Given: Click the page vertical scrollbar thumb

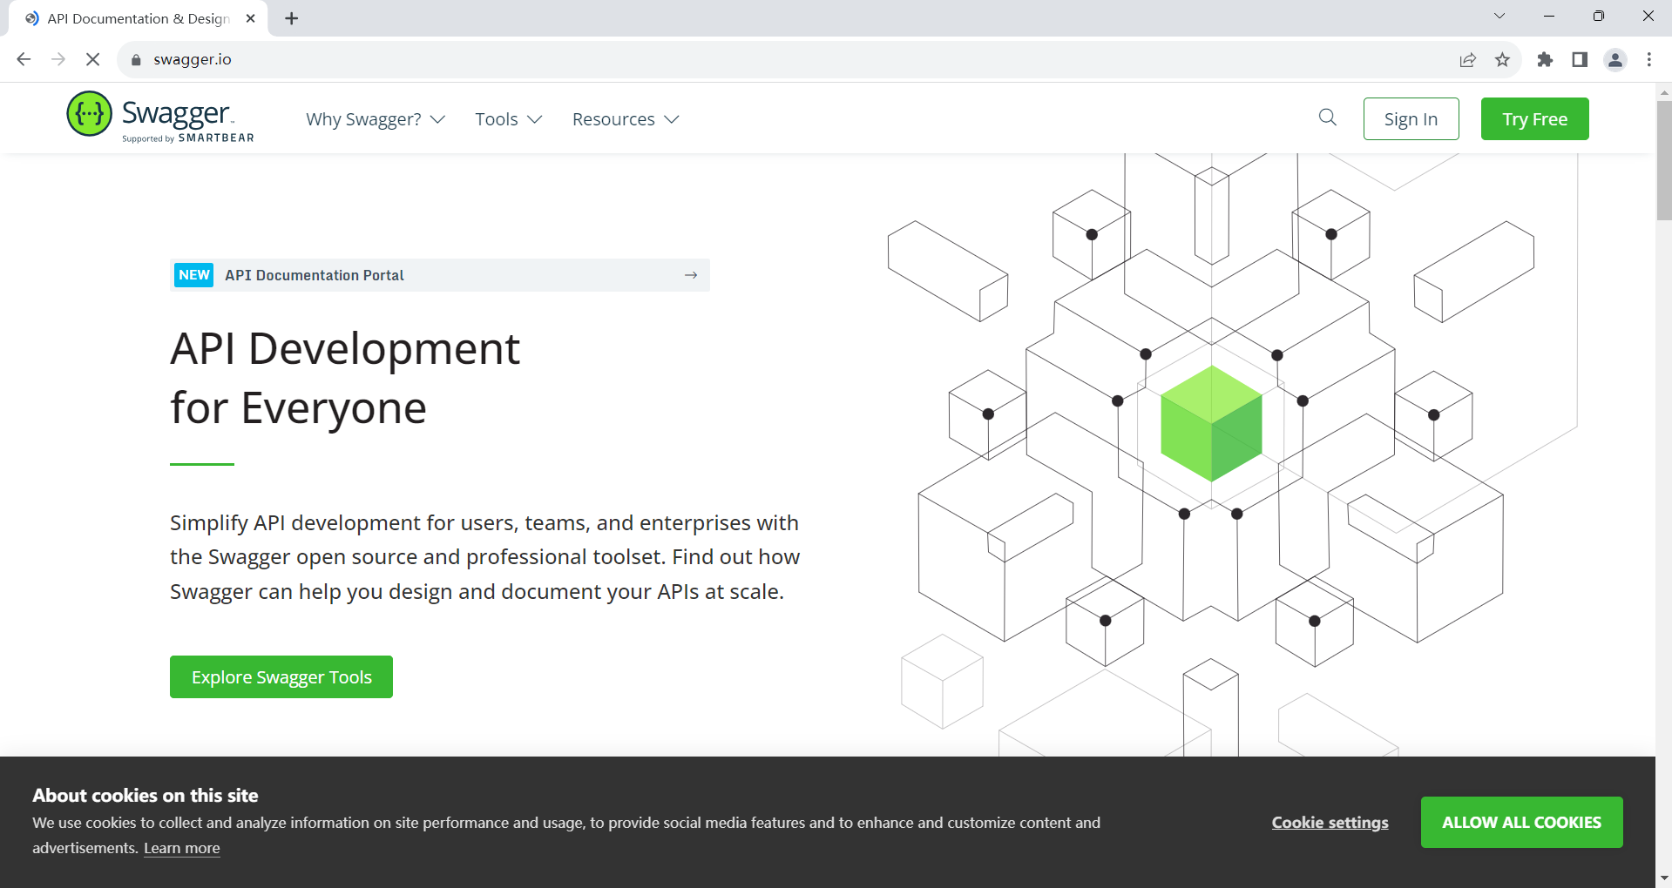Looking at the screenshot, I should tap(1664, 160).
